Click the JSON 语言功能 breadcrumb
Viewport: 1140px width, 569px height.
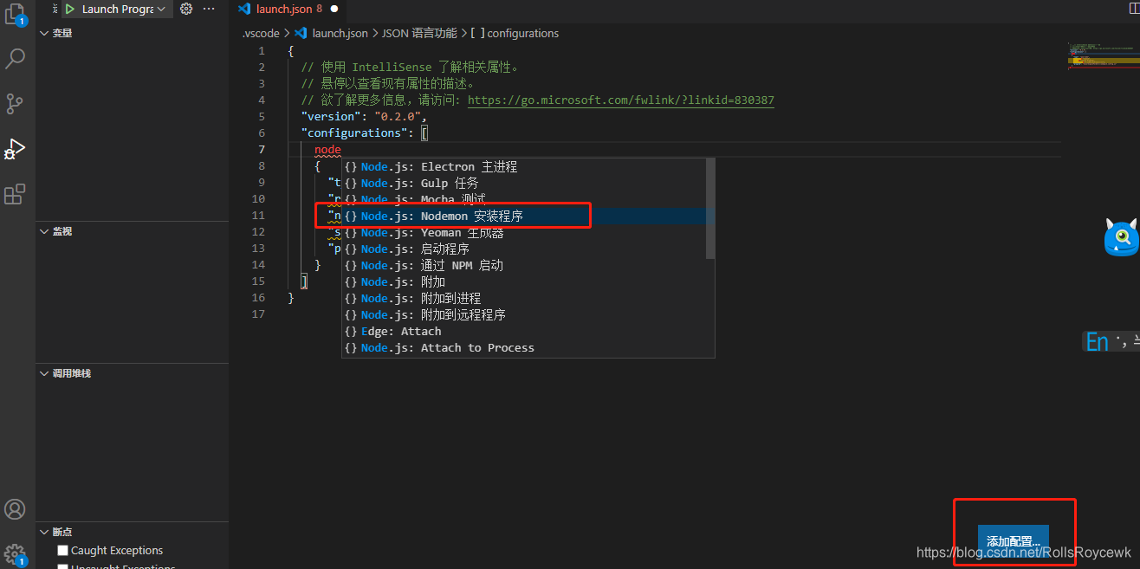pyautogui.click(x=419, y=33)
